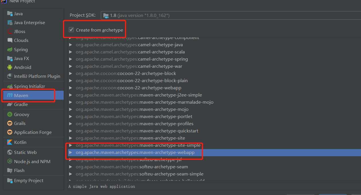The height and width of the screenshot is (195, 361).
Task: Uncheck Create from archetype checkbox
Action: coord(71,30)
